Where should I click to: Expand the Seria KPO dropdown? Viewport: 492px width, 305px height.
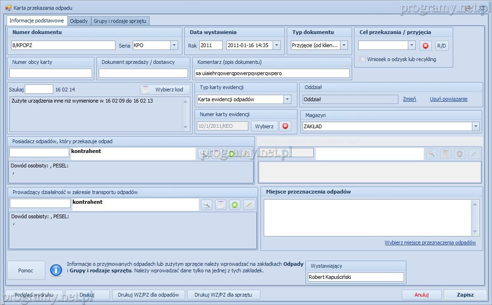(x=174, y=45)
